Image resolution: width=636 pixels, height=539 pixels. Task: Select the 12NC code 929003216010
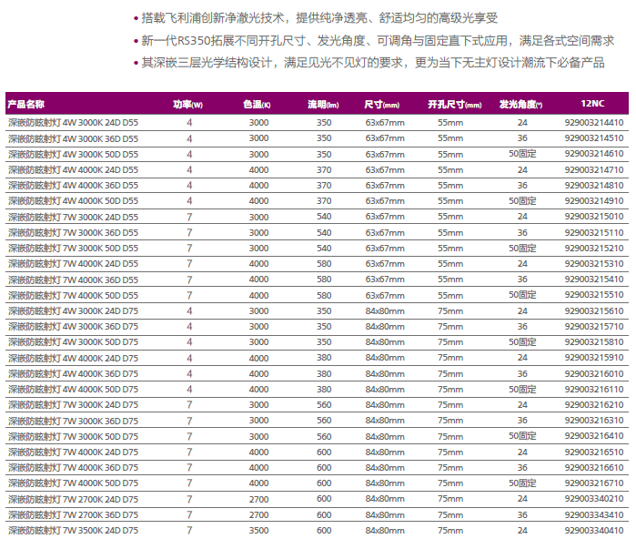pyautogui.click(x=594, y=373)
